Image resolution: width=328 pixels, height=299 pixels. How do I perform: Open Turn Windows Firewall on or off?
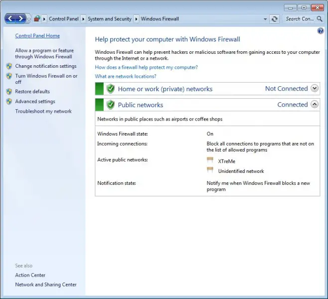tap(46, 79)
